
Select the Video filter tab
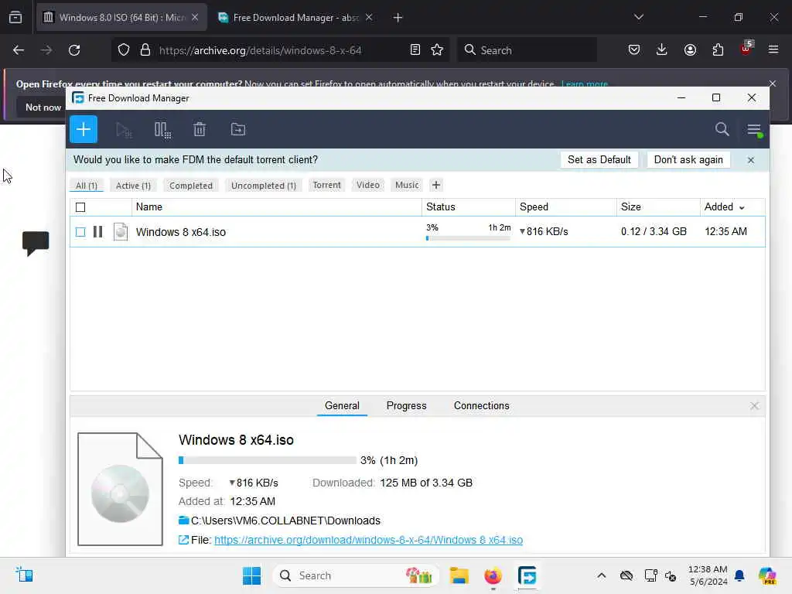(x=368, y=185)
